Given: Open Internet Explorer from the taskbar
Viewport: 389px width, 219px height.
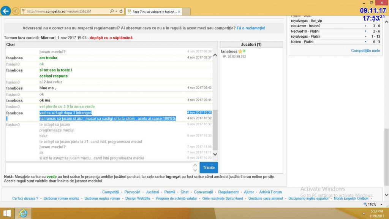Looking at the screenshot, I should (23, 213).
